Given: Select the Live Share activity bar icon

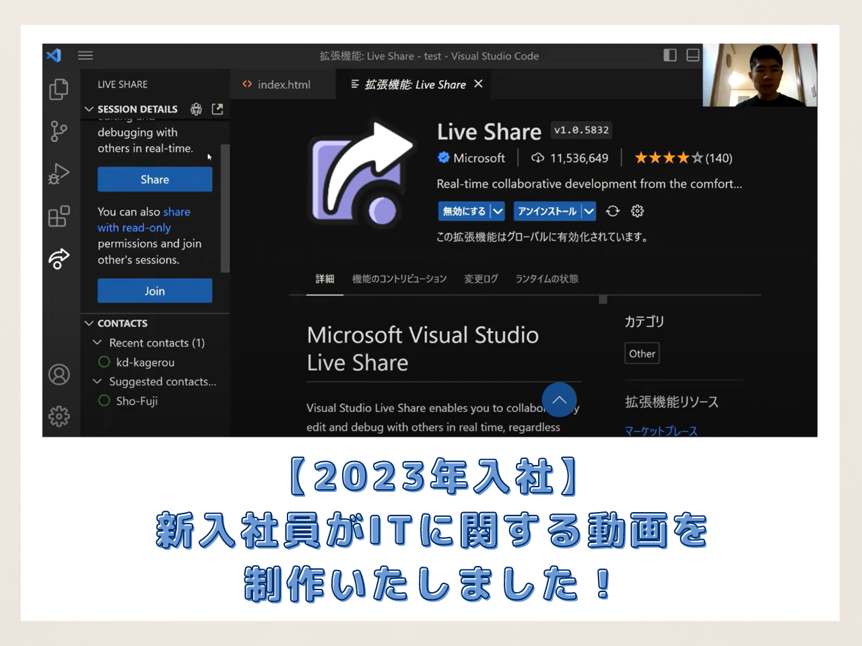Looking at the screenshot, I should tap(59, 258).
